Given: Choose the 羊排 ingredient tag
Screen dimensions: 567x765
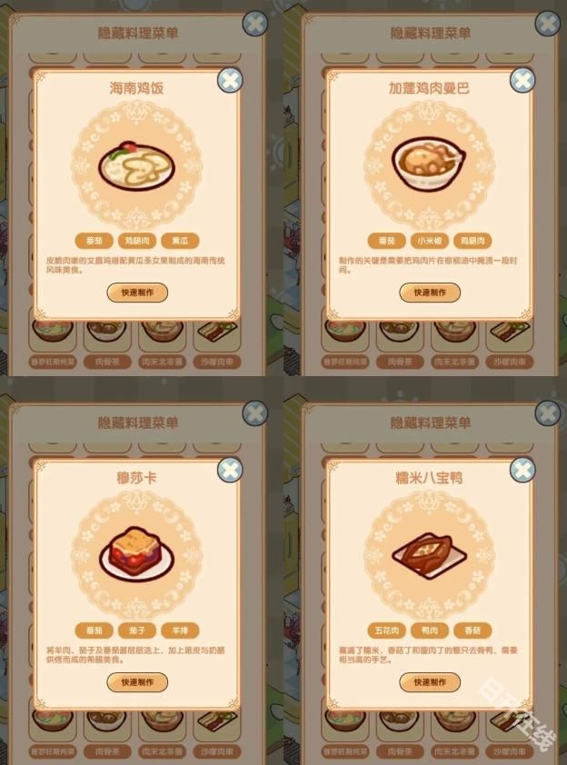Looking at the screenshot, I should pyautogui.click(x=180, y=631).
